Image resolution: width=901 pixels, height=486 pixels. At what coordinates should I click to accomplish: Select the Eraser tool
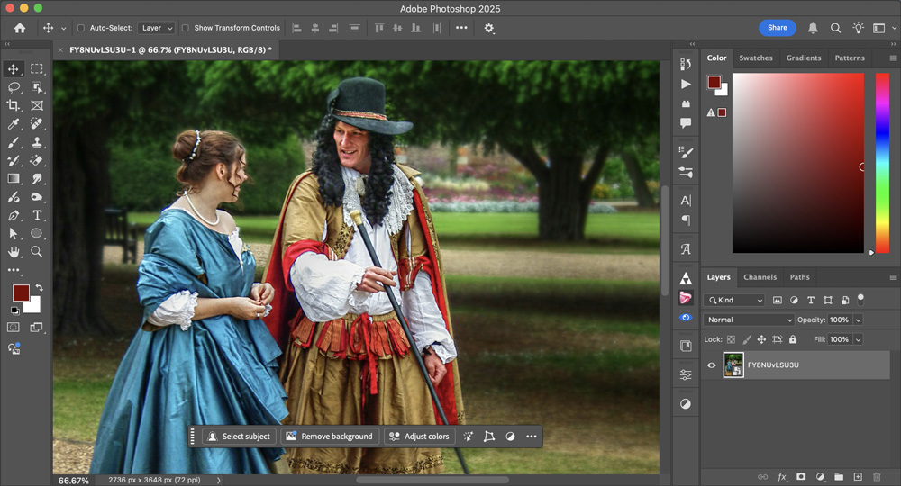tap(37, 161)
